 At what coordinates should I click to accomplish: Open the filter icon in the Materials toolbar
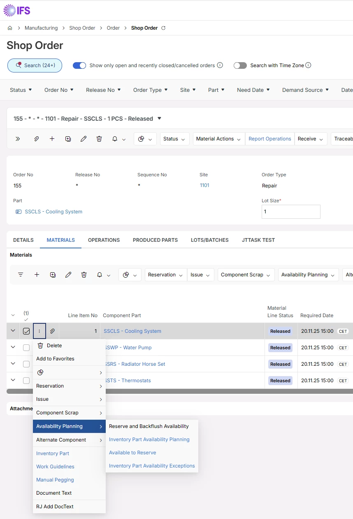[21, 275]
